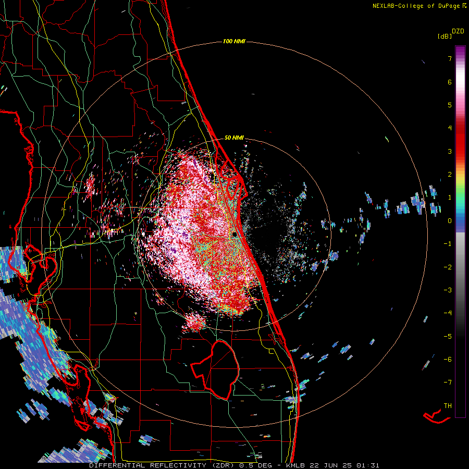Screen dimensions: 469x469
Task: Click the black radar site dot at ring center
Action: tap(234, 234)
